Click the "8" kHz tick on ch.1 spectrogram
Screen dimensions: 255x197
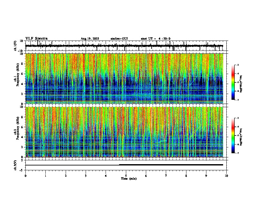tap(22, 64)
